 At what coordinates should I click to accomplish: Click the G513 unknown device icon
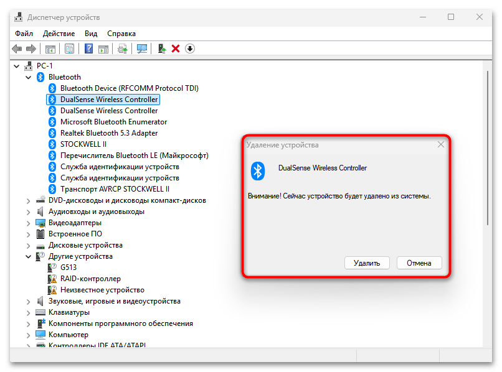pyautogui.click(x=52, y=267)
